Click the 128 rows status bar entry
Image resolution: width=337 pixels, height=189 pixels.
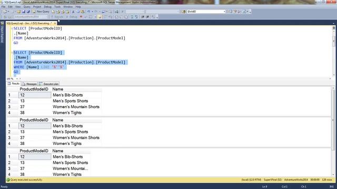326,180
